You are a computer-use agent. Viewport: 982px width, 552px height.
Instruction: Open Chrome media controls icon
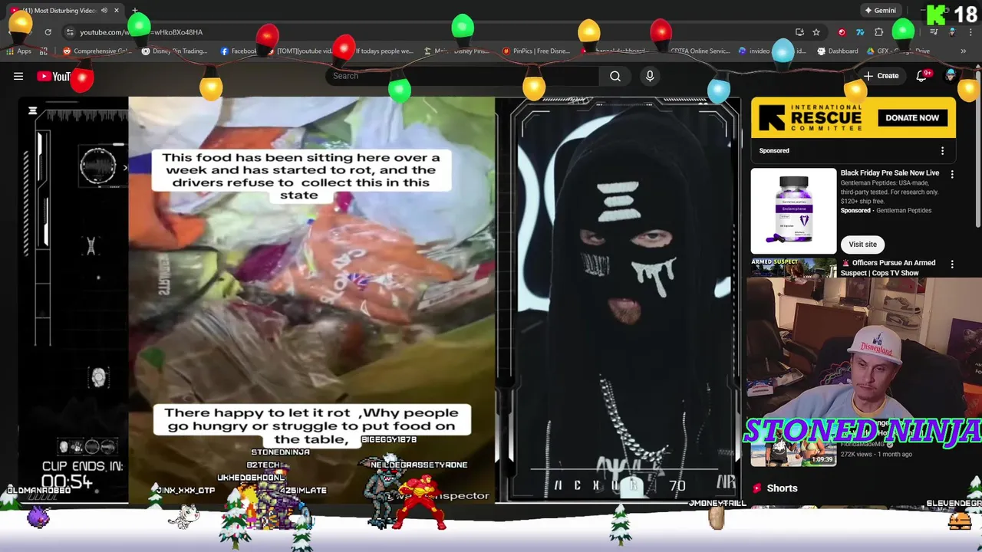(x=934, y=32)
